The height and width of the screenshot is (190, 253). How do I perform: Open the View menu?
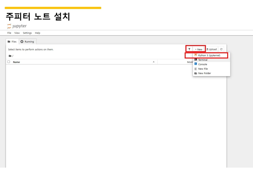(17, 33)
